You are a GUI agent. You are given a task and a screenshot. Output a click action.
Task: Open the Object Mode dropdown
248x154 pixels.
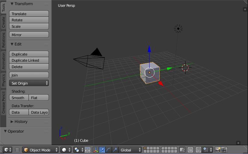(x=40, y=150)
